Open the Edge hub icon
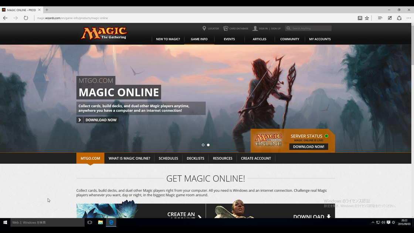This screenshot has width=414, height=233. [x=380, y=18]
